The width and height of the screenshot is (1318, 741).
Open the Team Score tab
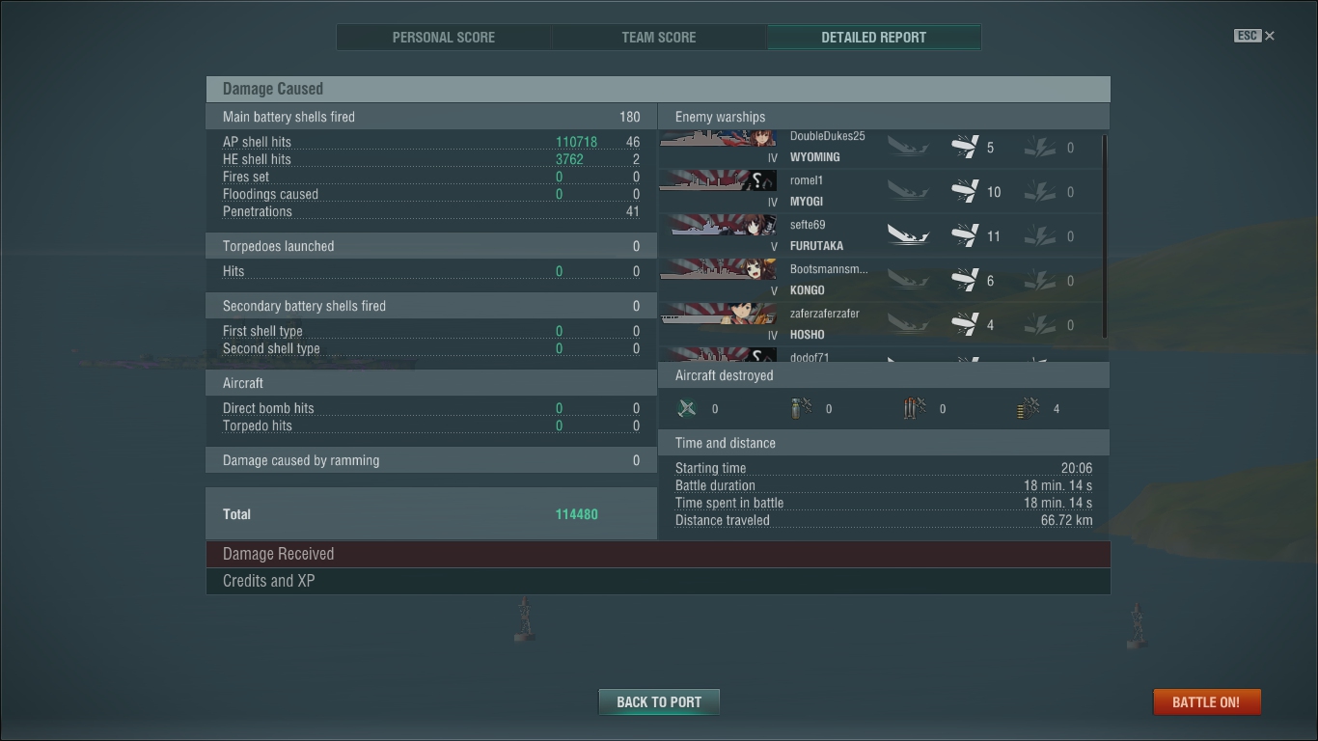tap(659, 37)
